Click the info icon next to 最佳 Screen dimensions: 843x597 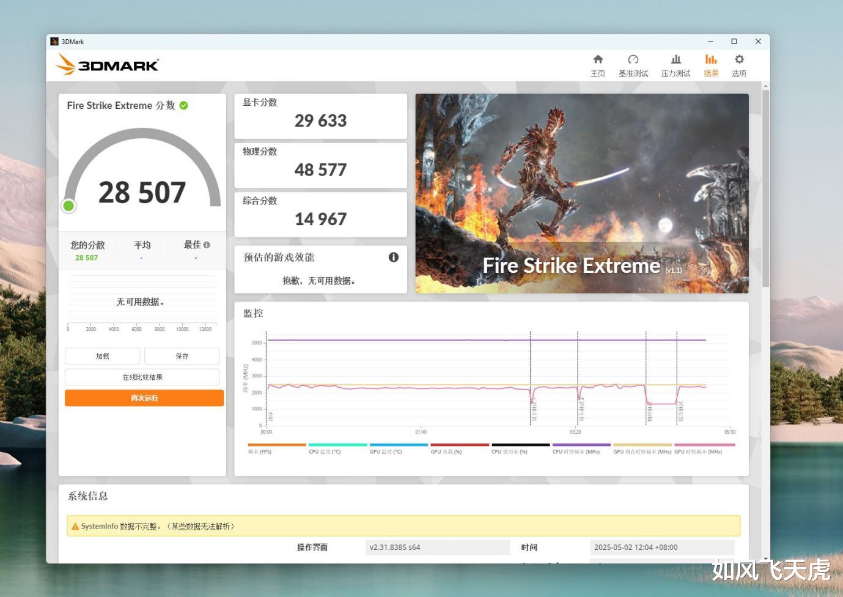[207, 245]
